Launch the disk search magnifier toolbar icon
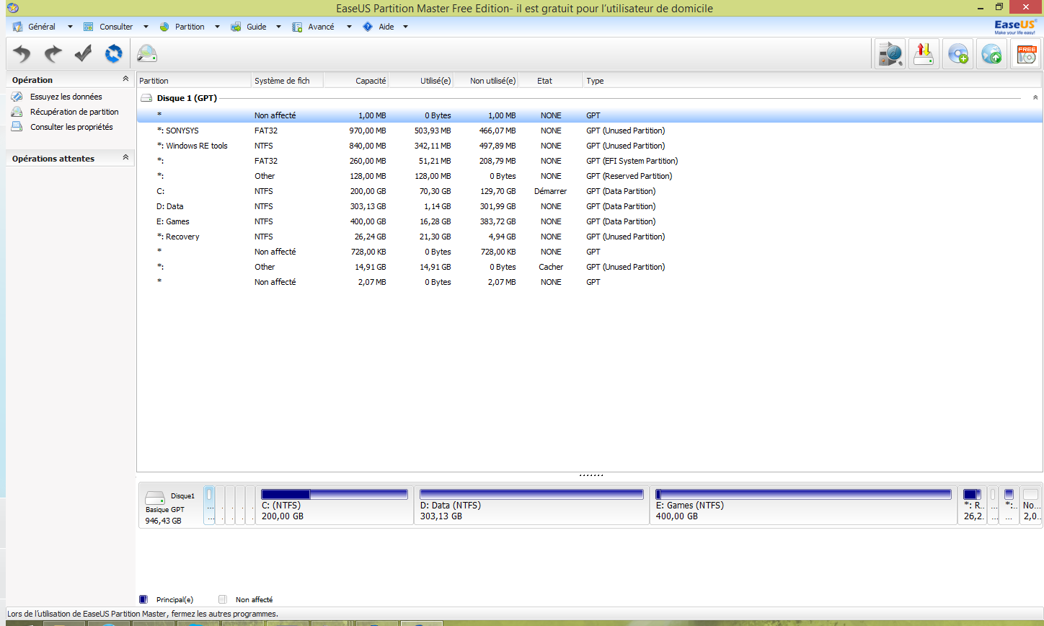 [147, 53]
